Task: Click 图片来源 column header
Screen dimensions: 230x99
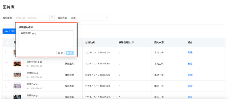Action: [x=159, y=42]
